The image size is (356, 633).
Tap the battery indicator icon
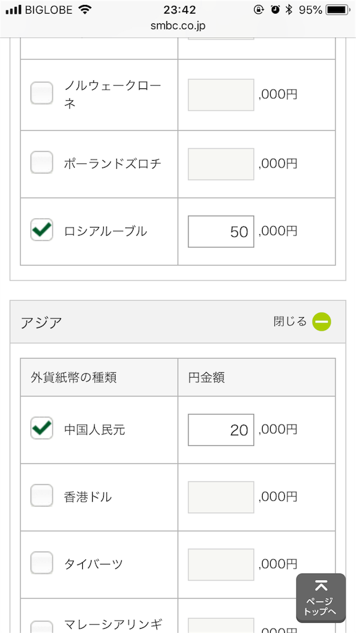[338, 10]
